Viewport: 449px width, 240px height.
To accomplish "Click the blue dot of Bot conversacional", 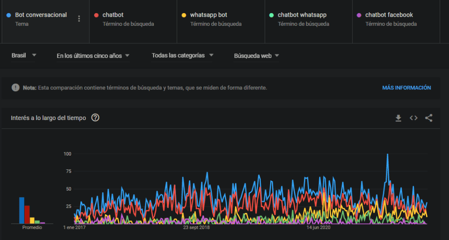I will [x=9, y=15].
